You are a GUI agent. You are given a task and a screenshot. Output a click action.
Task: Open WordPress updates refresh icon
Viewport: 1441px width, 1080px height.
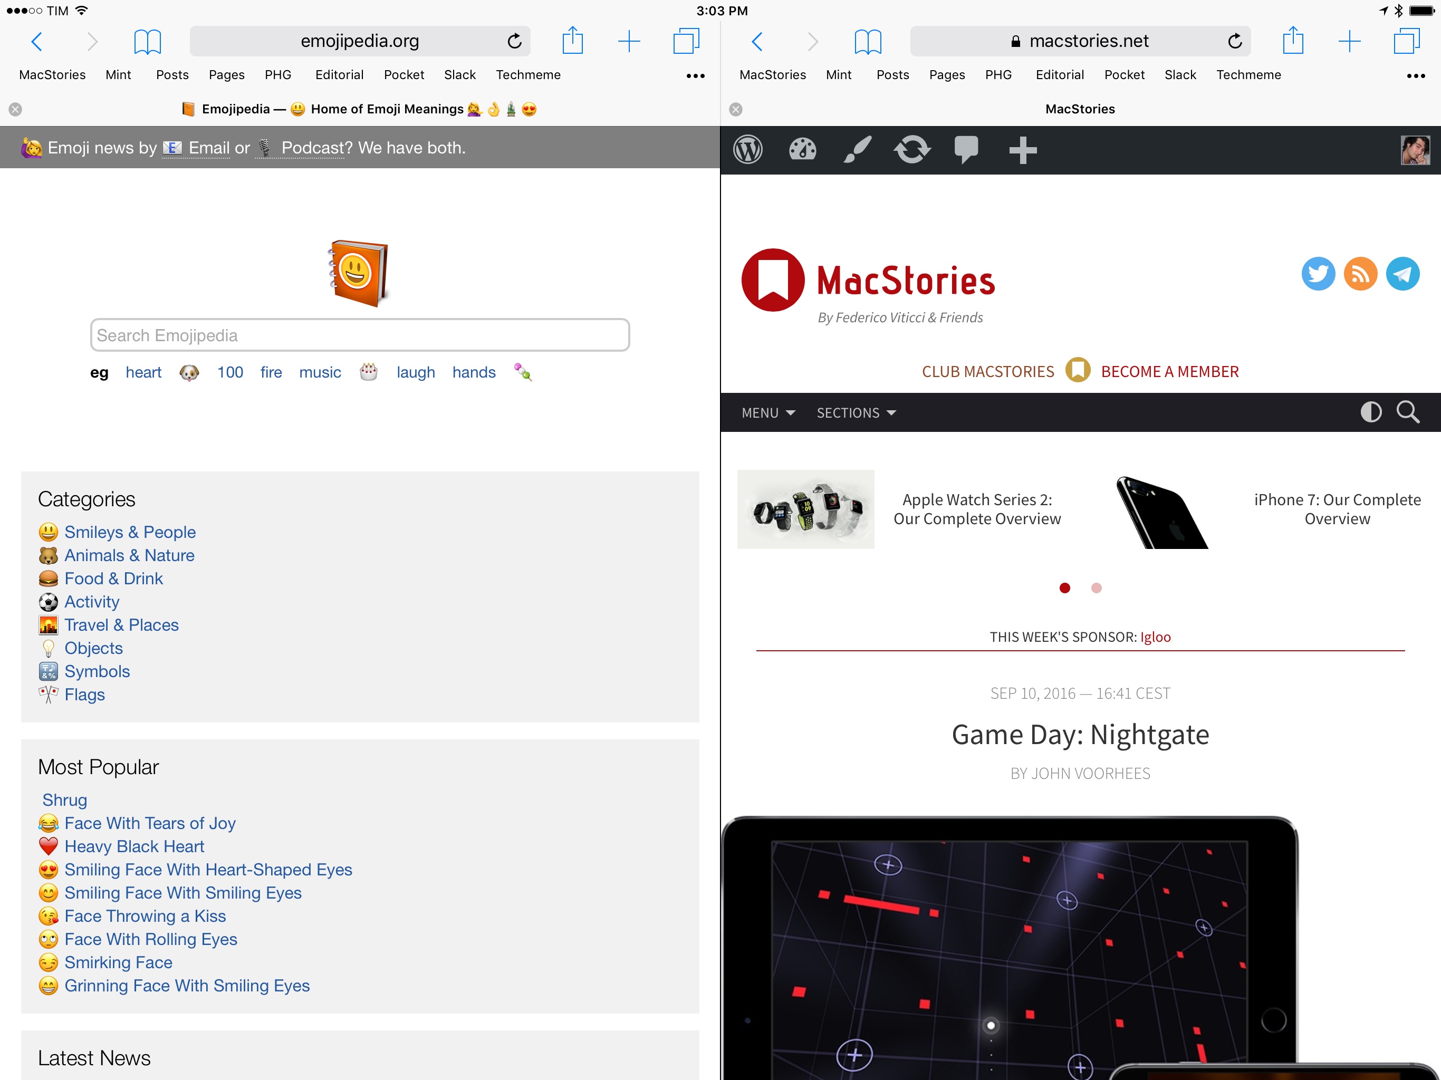coord(912,150)
